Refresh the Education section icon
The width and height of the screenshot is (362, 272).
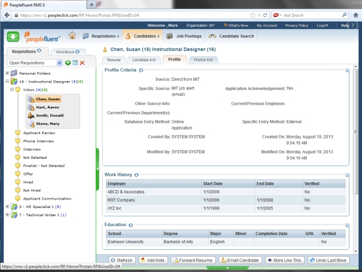(130, 225)
